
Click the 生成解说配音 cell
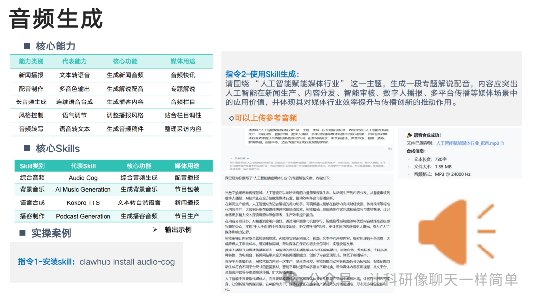pyautogui.click(x=125, y=89)
